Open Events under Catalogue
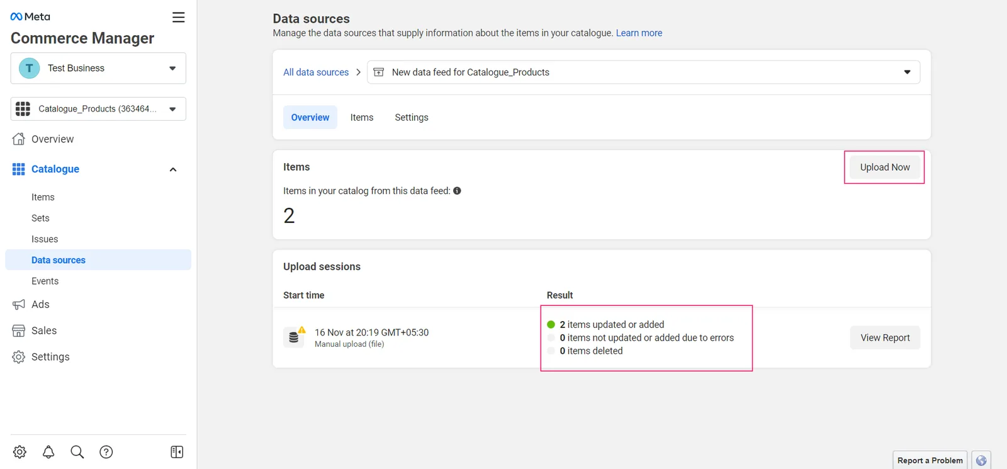Screen dimensions: 1007x469 [x=45, y=281]
